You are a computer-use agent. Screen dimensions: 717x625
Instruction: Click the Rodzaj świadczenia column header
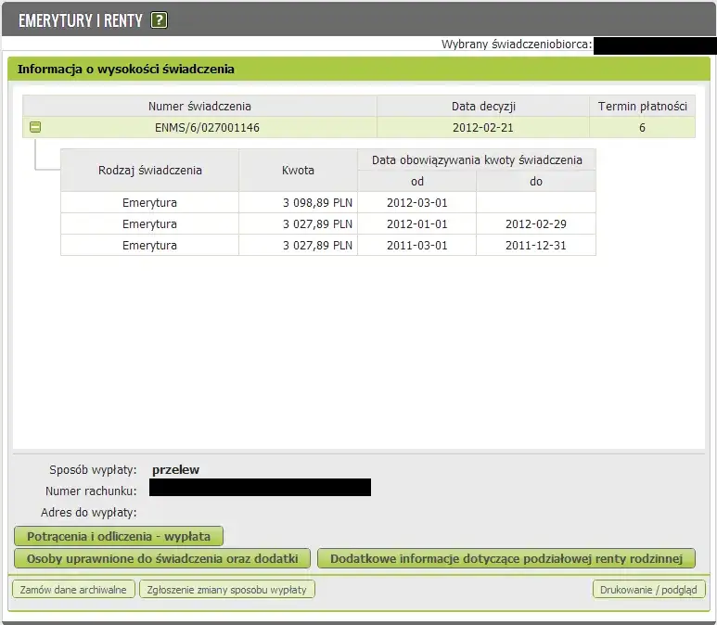149,171
